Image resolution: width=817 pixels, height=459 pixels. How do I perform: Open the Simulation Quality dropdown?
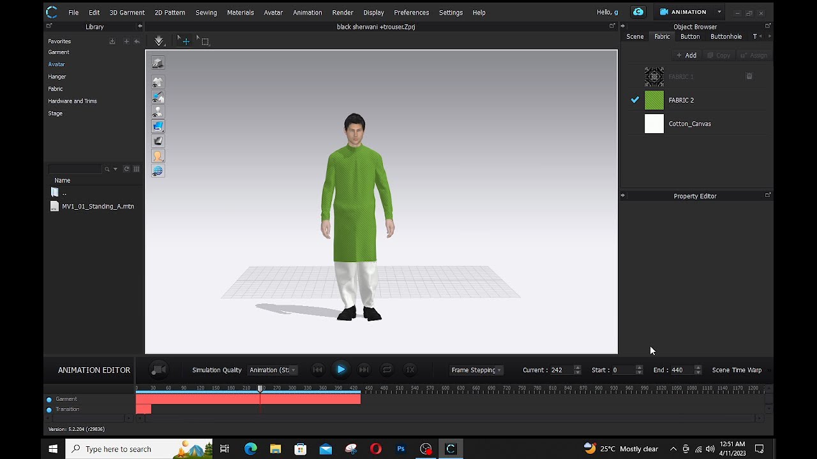(x=273, y=370)
